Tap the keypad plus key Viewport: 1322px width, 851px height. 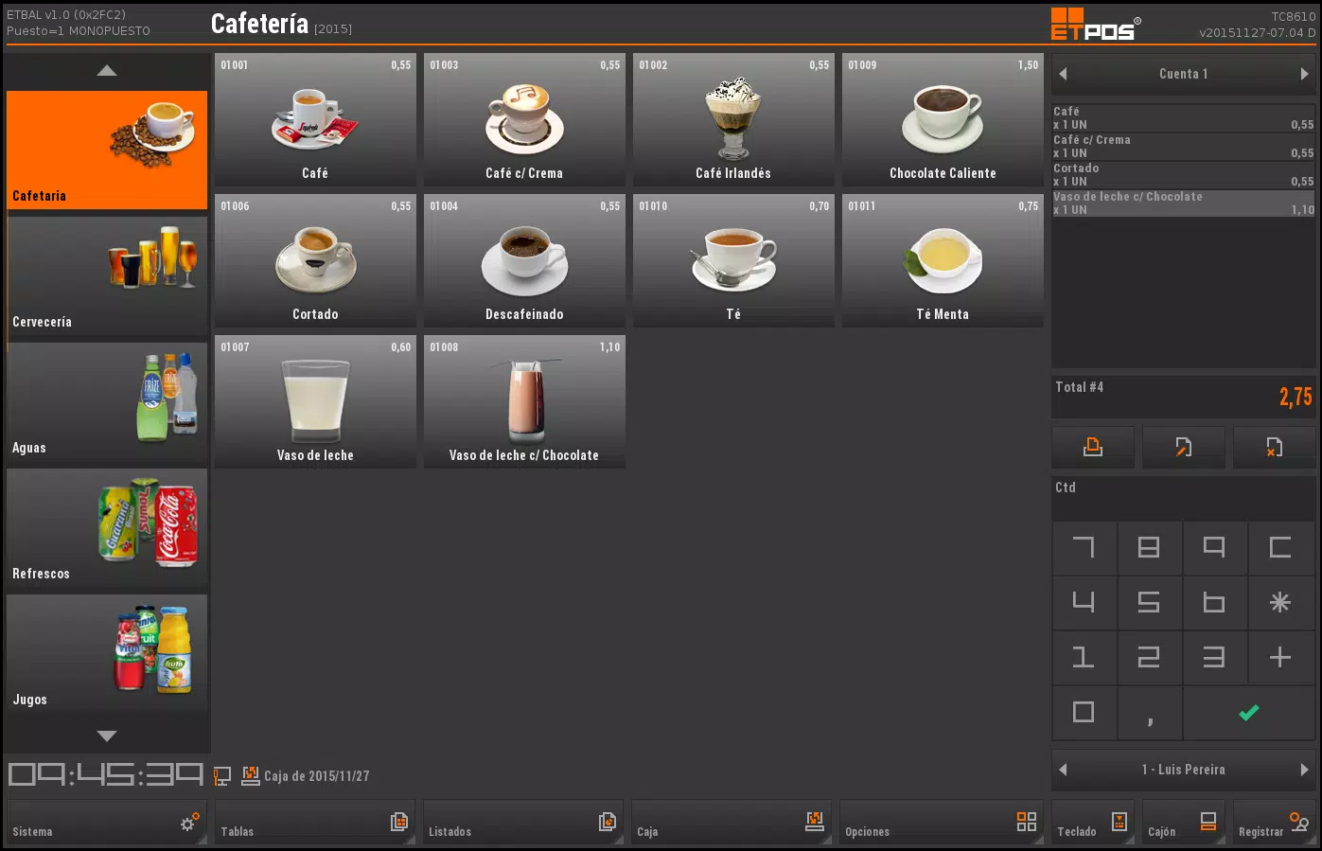[1280, 657]
